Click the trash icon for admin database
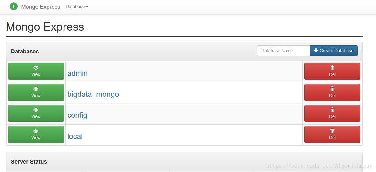 332,68
